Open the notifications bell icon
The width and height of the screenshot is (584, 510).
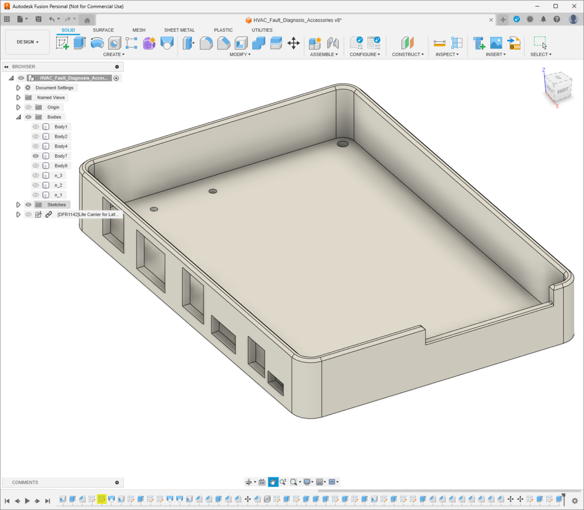point(543,19)
